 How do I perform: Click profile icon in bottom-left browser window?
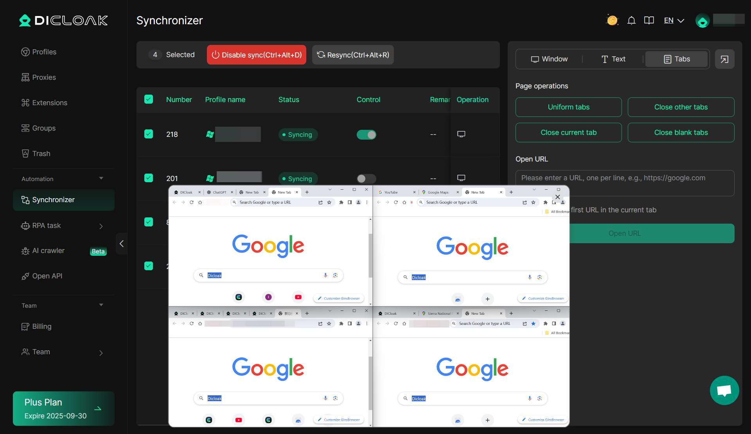click(358, 323)
